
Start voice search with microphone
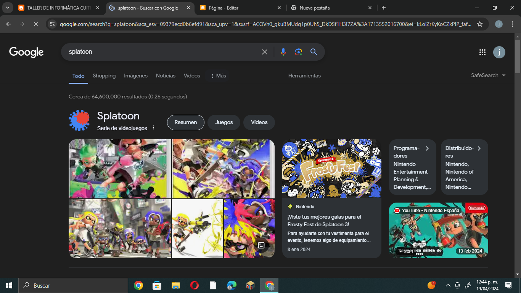coord(283,52)
